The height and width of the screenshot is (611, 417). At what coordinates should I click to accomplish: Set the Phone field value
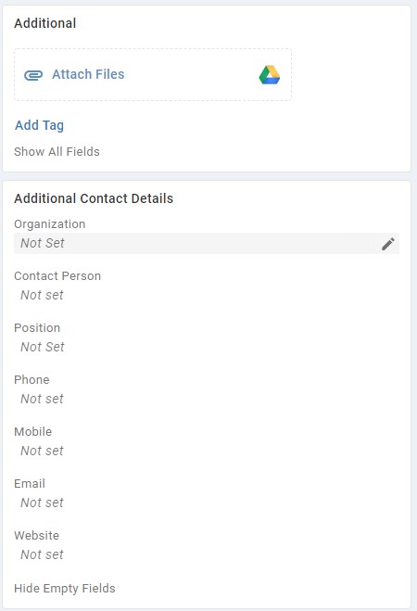tap(42, 399)
